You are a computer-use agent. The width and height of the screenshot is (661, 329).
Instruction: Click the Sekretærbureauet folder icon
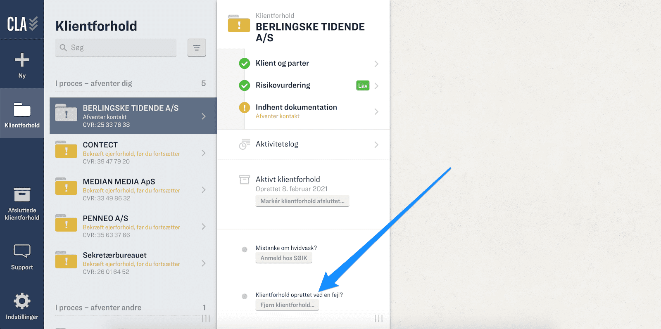pos(66,260)
